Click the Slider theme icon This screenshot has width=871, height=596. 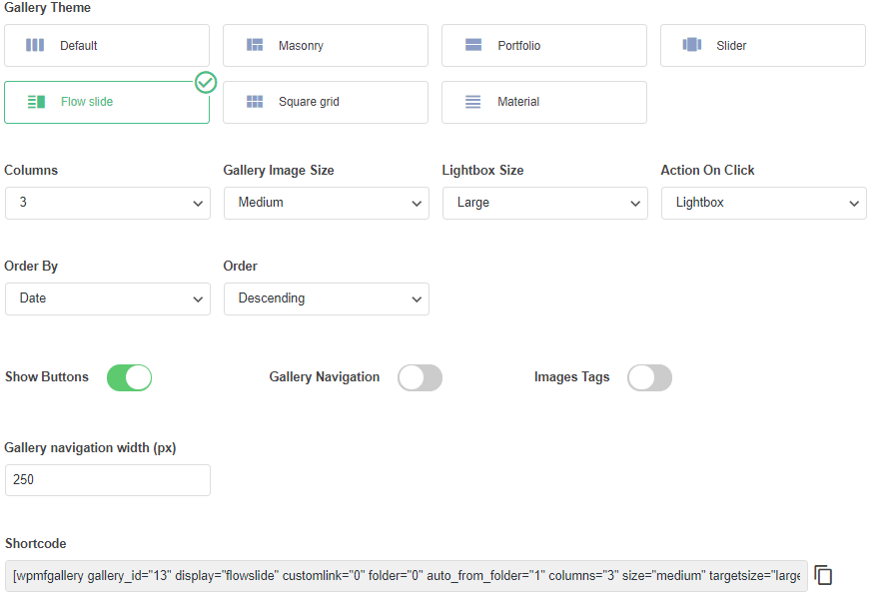coord(692,45)
